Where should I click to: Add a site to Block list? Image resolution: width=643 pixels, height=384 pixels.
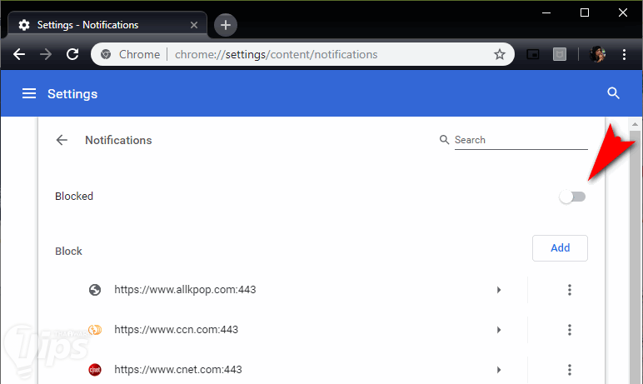(x=560, y=247)
